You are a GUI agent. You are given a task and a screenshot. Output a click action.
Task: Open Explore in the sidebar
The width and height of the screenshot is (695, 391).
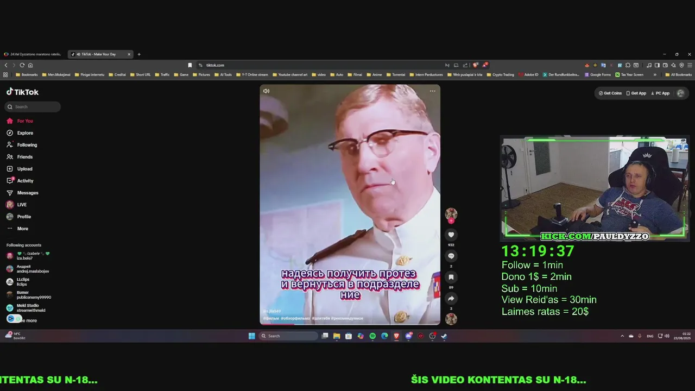25,133
